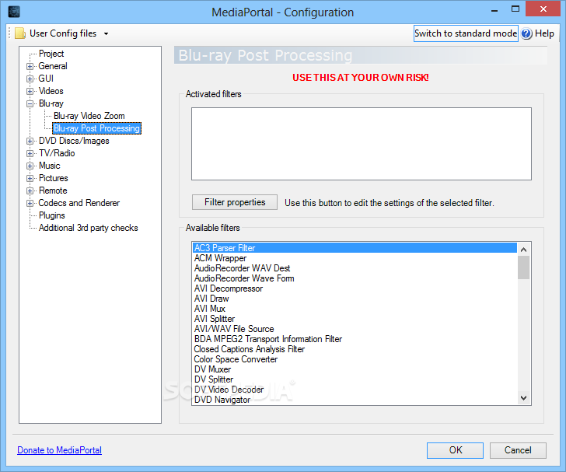Close the MediaPortal Configuration window

[543, 9]
